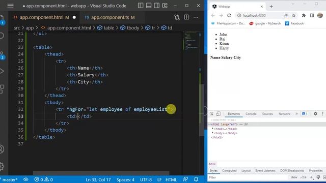Open Explorer activity bar icon

pos(2,19)
